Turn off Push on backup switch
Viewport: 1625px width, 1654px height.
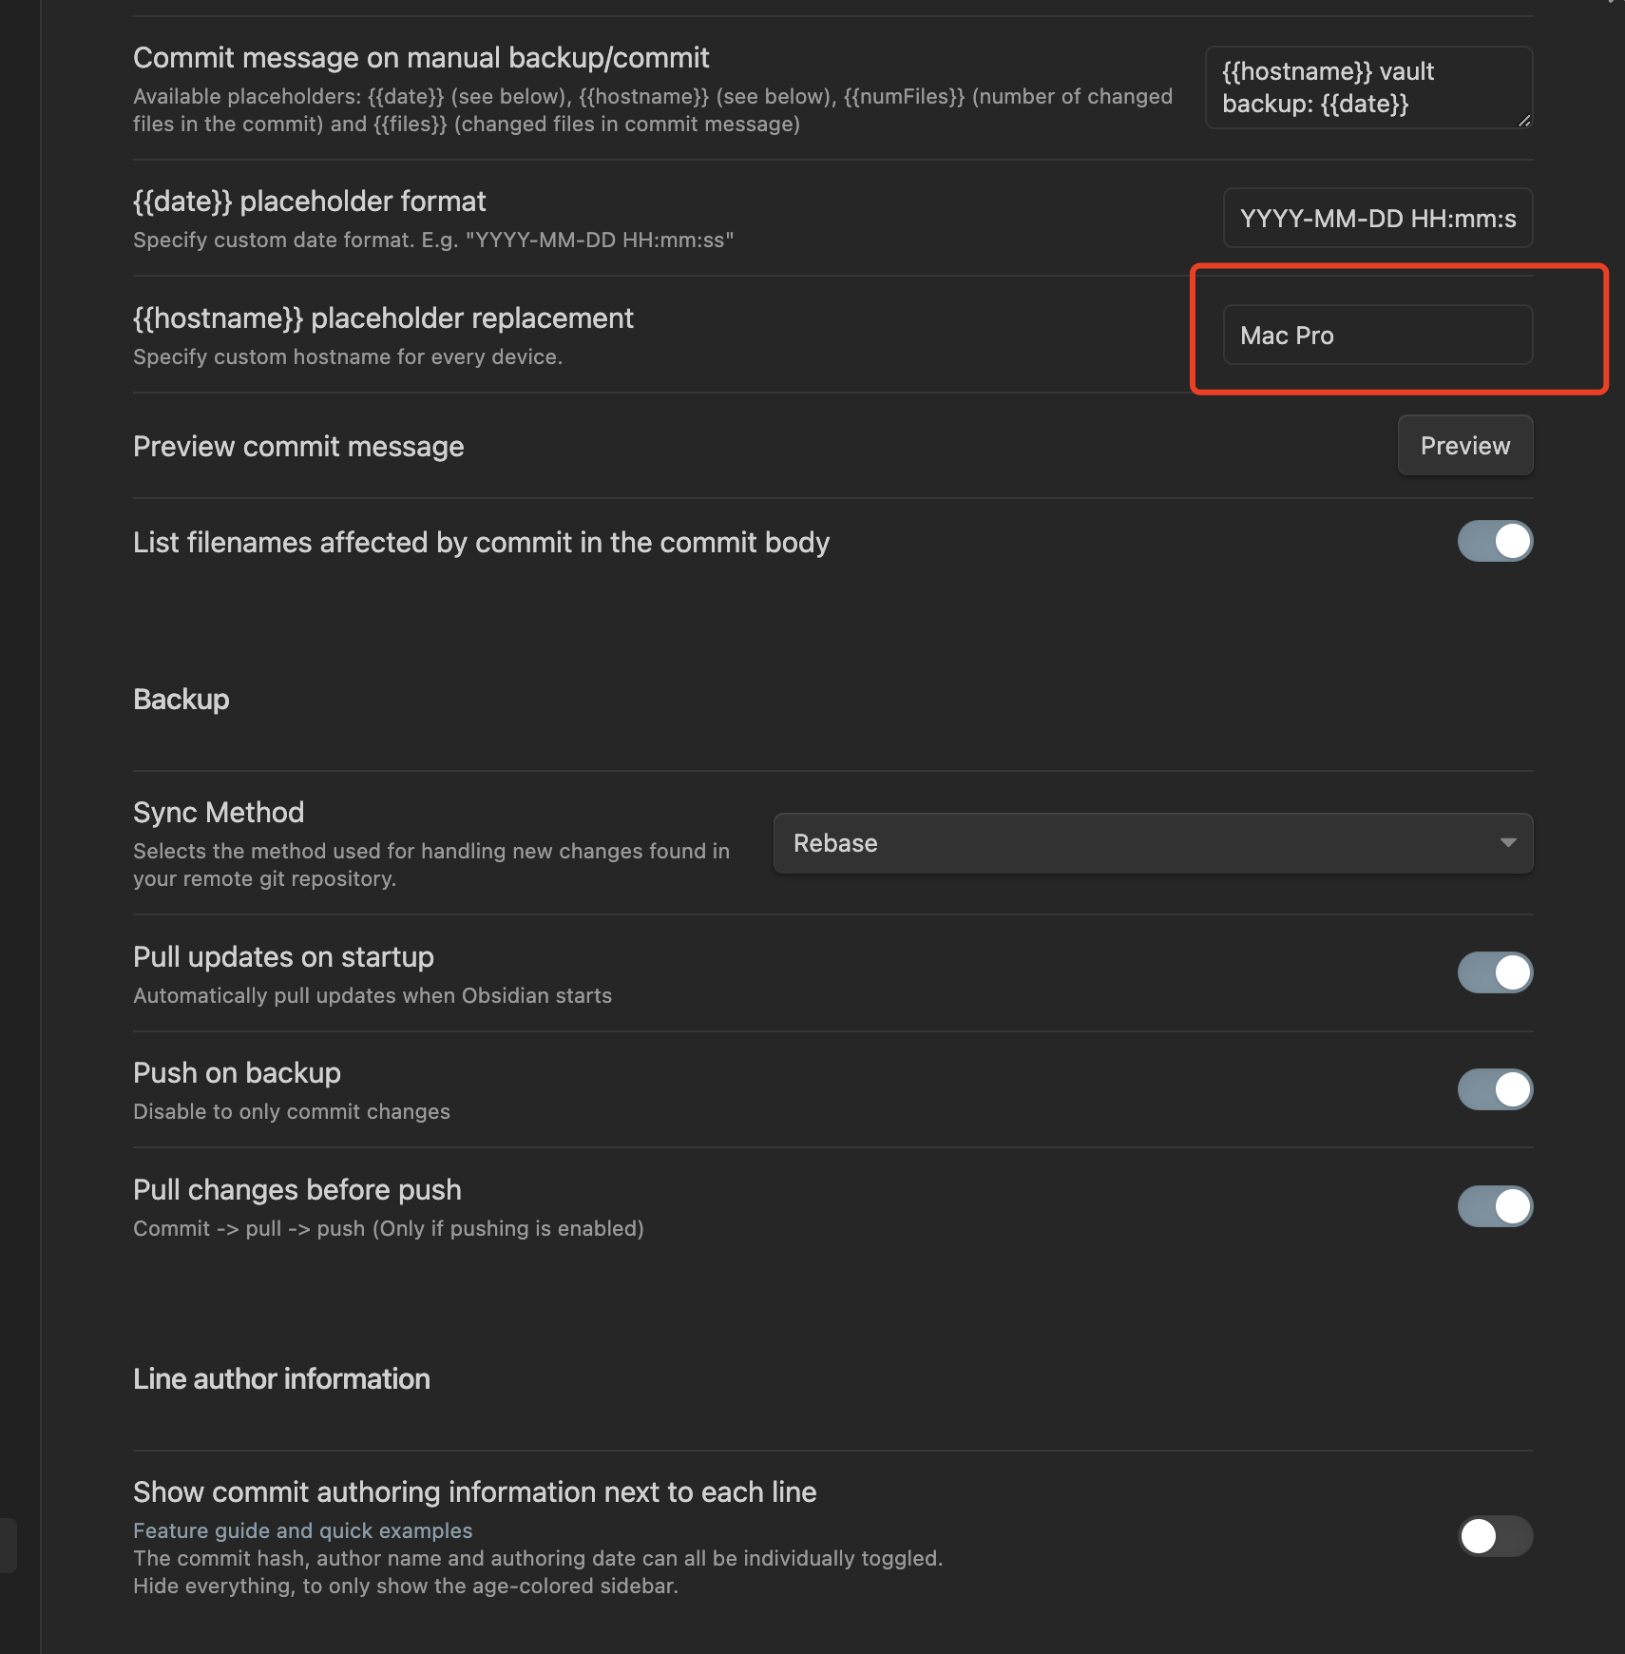click(x=1495, y=1089)
